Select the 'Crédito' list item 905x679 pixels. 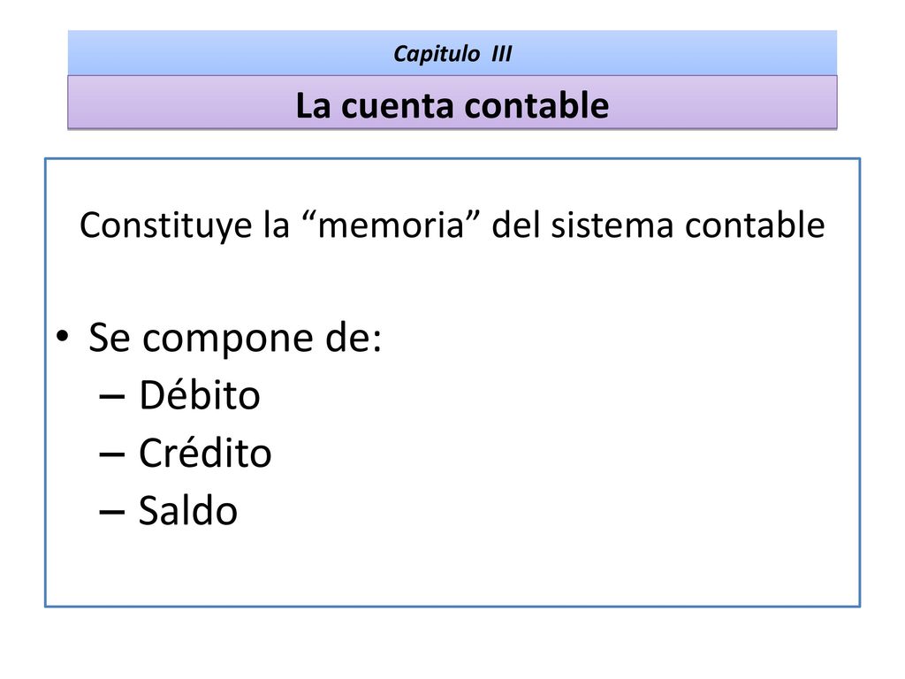[x=205, y=454]
